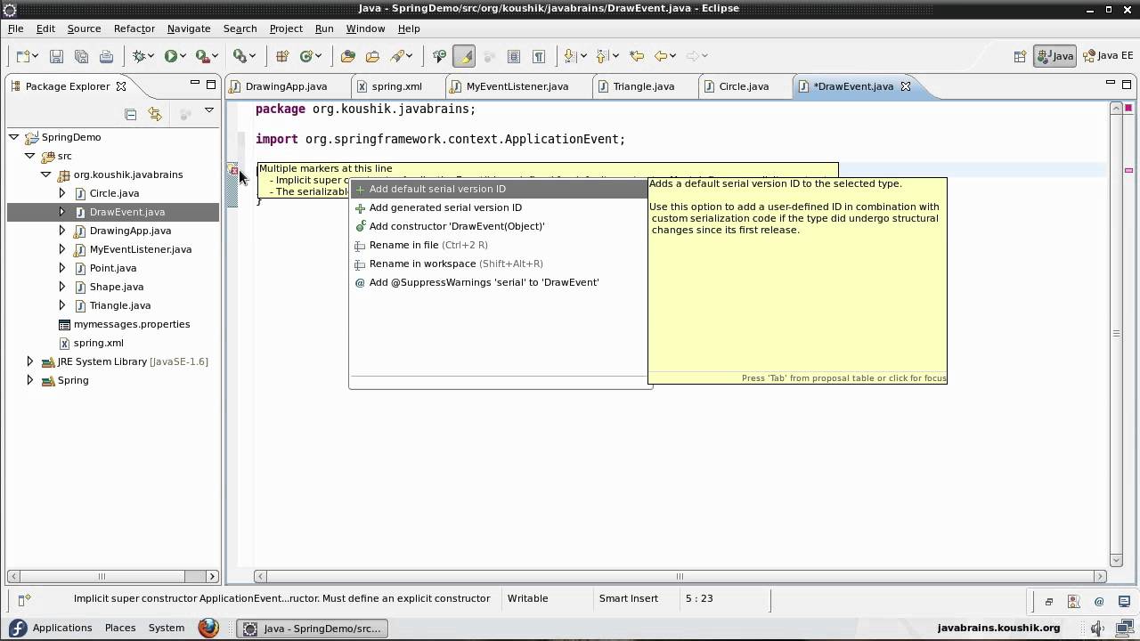
Task: Switch to the MyEventListener.java tab
Action: point(517,86)
